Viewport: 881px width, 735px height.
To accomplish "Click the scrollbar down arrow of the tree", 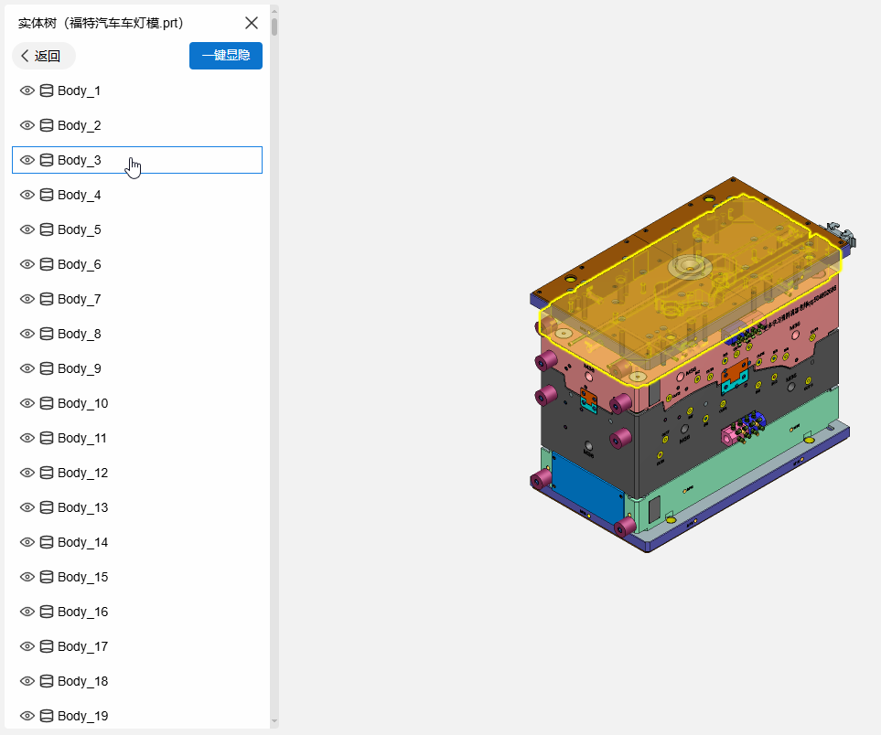I will [274, 721].
